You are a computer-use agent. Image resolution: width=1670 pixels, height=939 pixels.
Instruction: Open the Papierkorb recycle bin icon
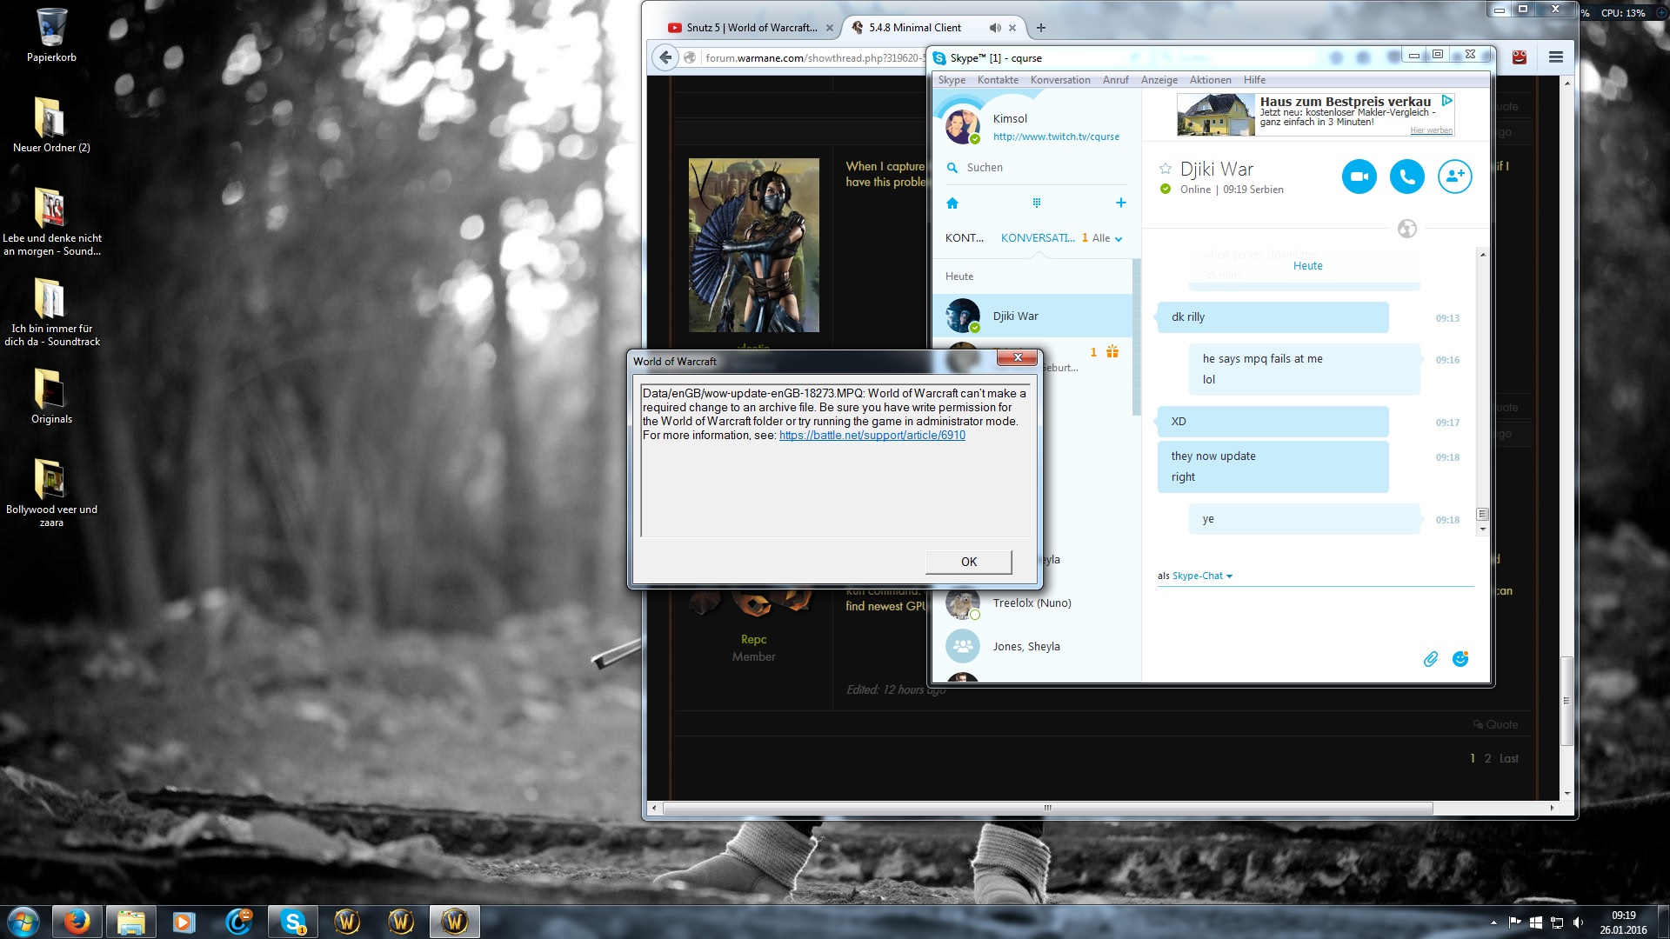(51, 36)
